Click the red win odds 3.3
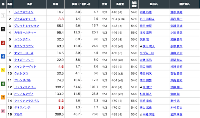Viewport: 200px width, 118px height. pos(61,19)
